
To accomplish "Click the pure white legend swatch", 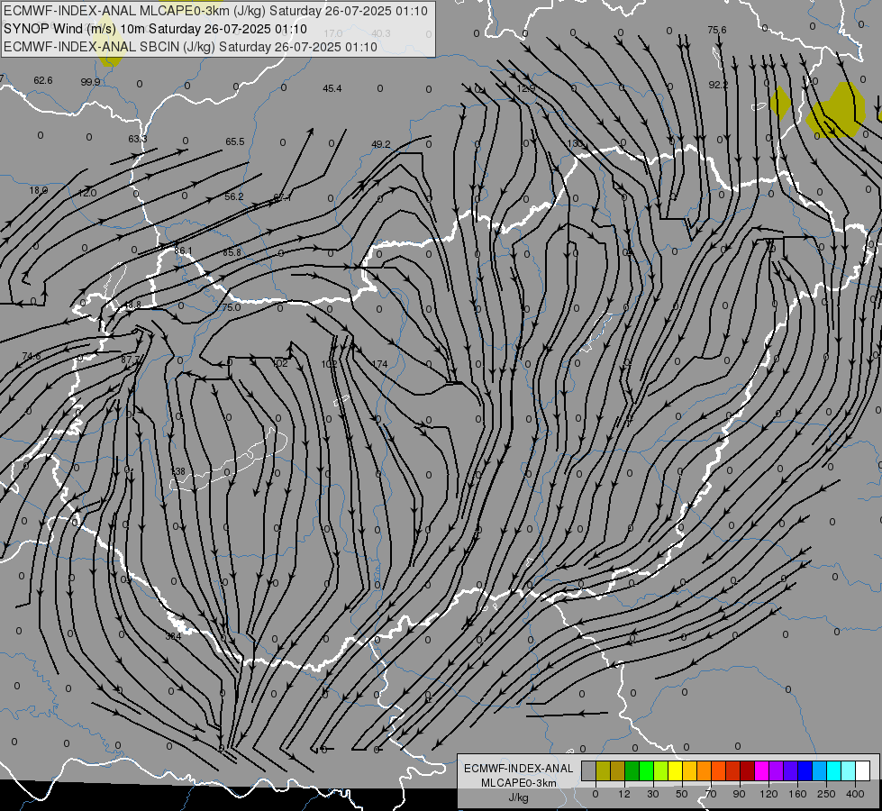I will (862, 770).
